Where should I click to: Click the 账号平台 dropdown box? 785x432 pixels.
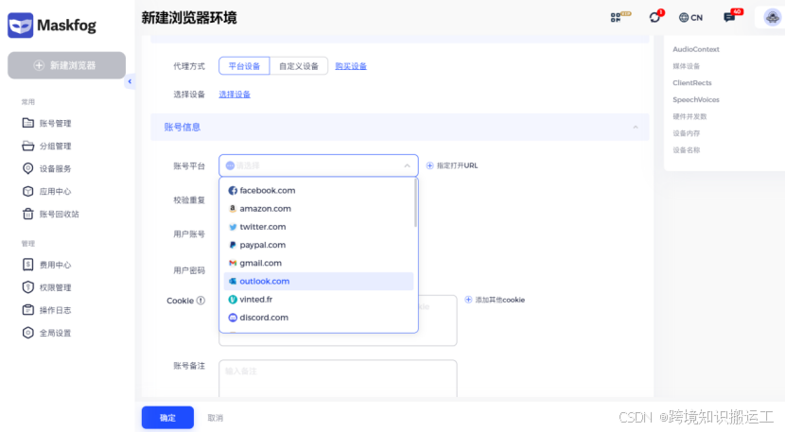click(x=319, y=165)
